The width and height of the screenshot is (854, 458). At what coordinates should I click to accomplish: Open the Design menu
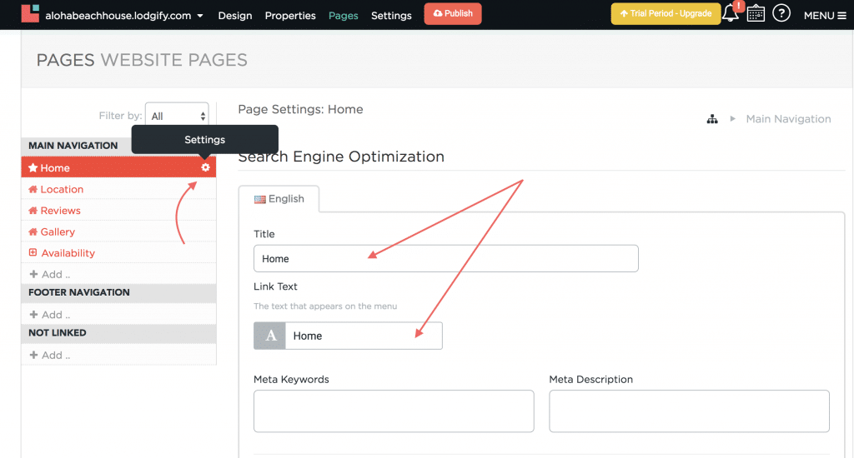(x=234, y=16)
